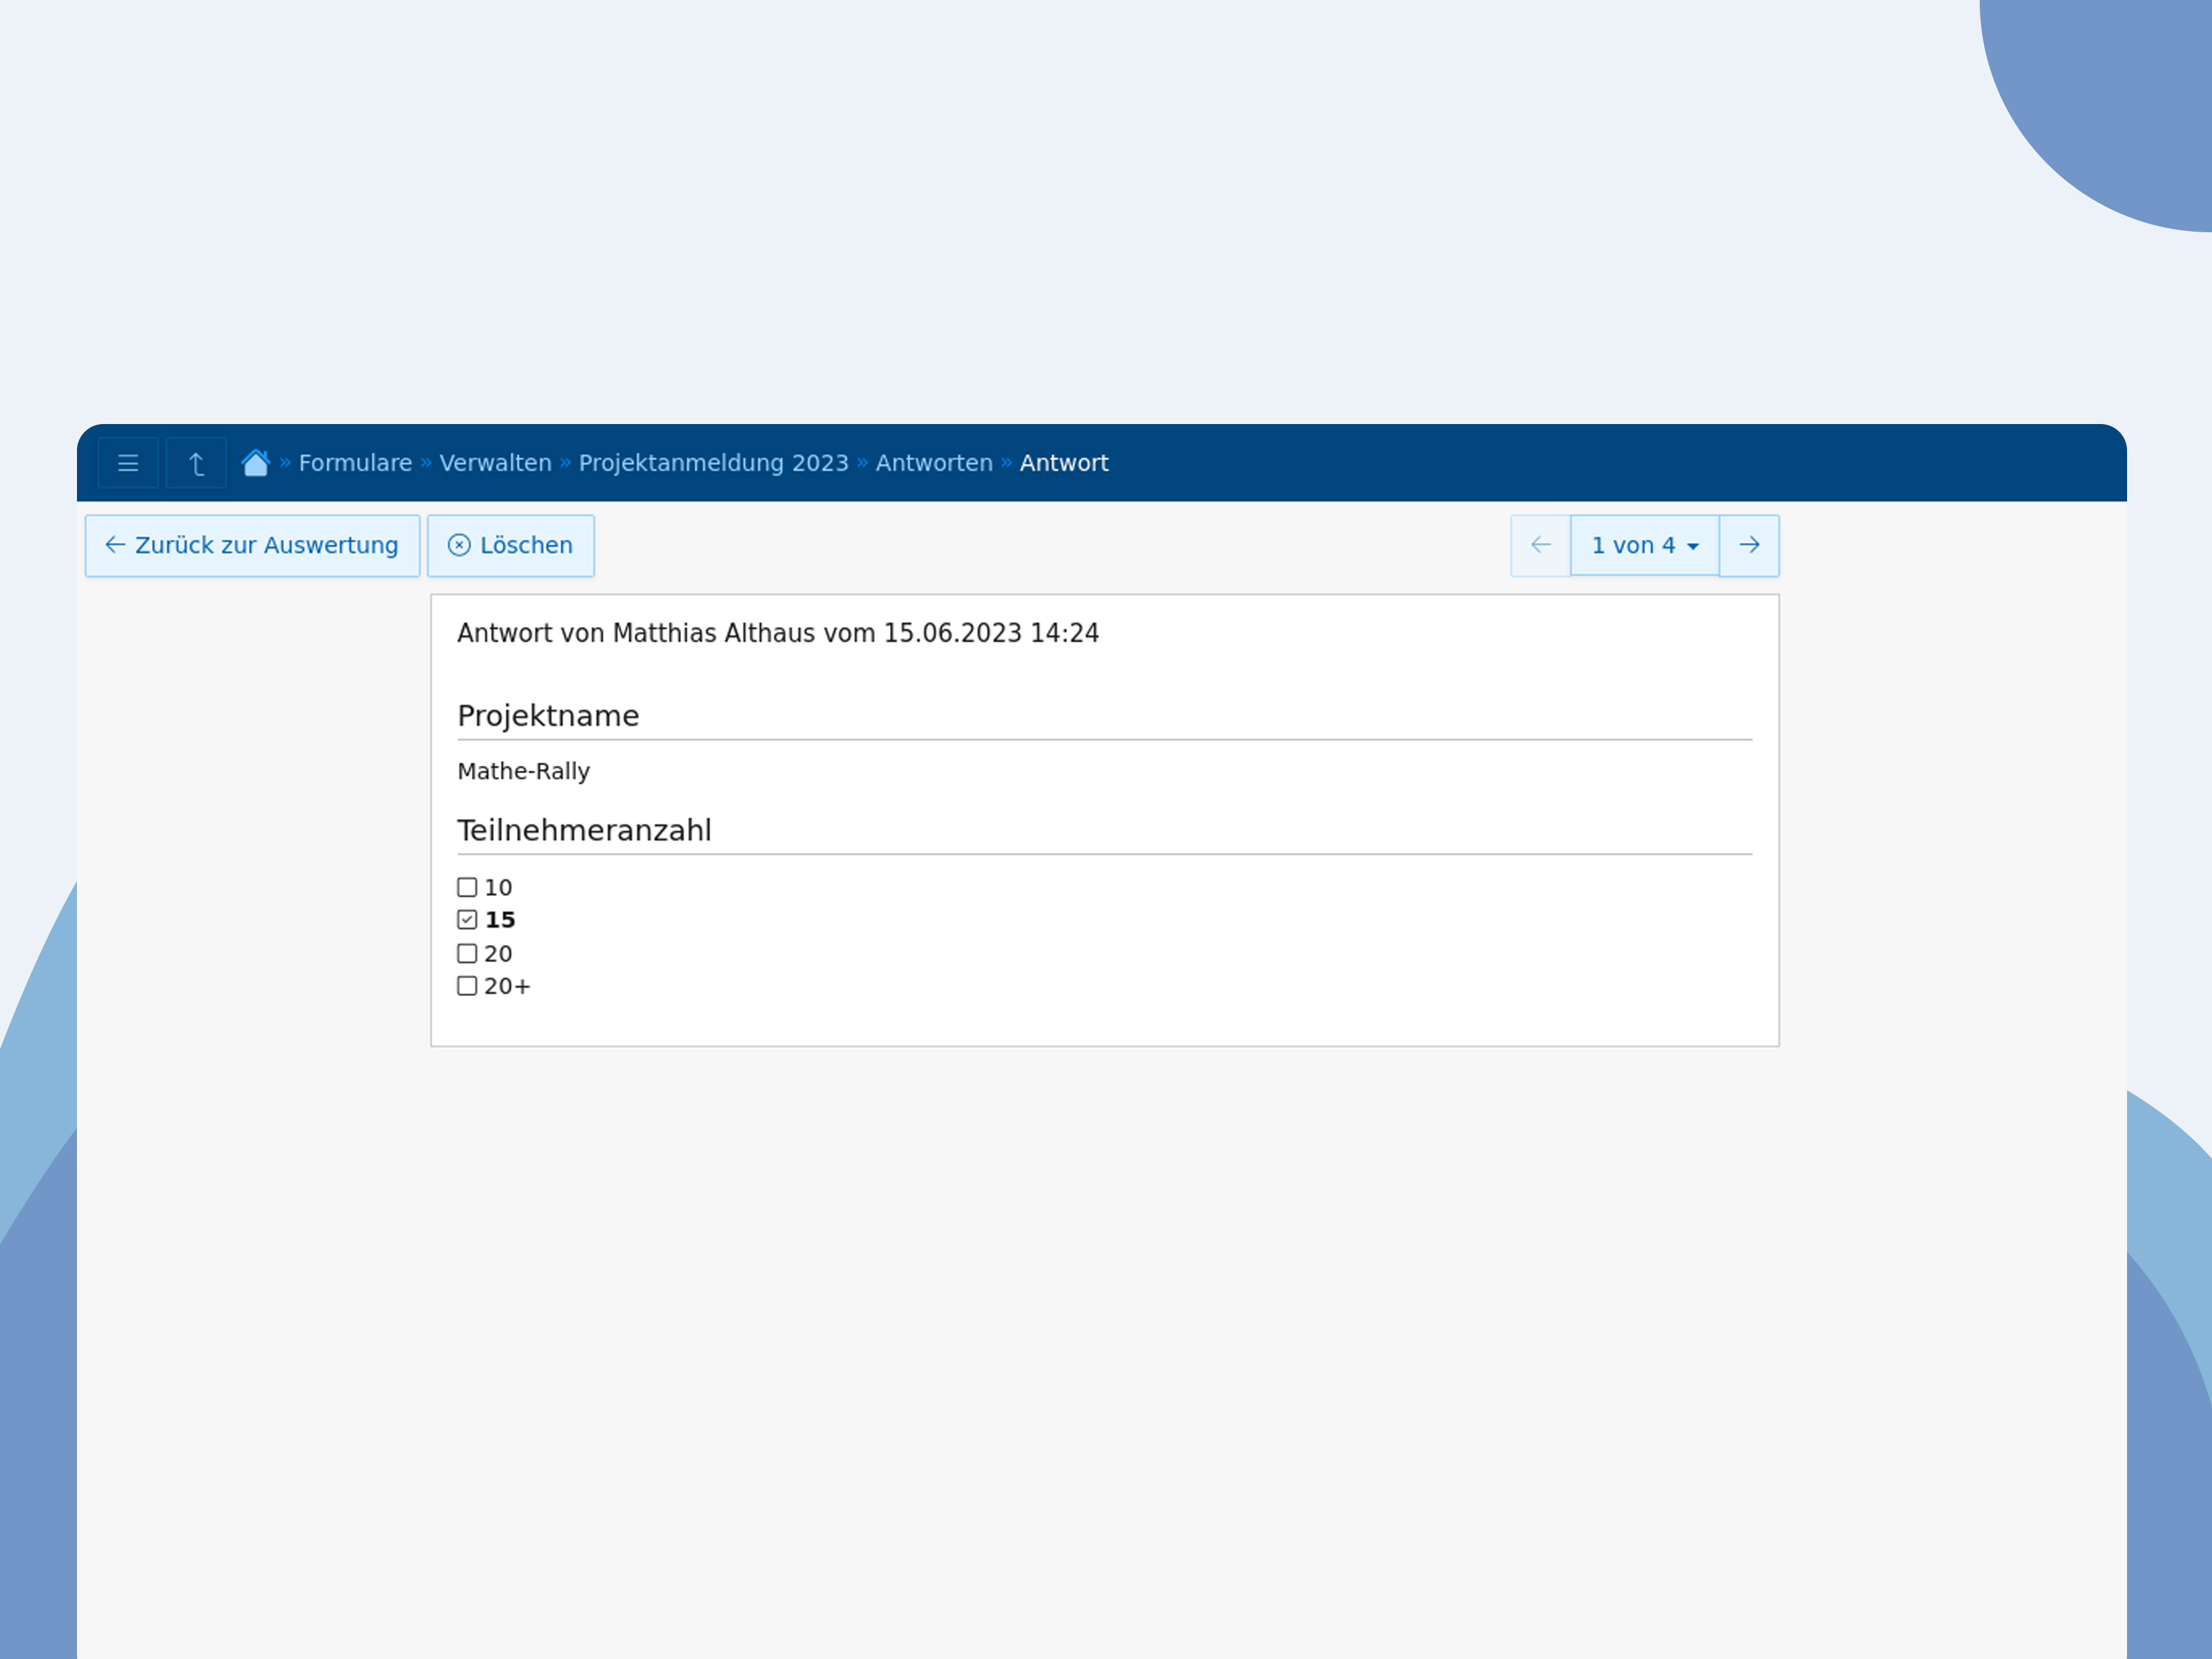
Task: Open Verwalten breadcrumb link
Action: coord(495,463)
